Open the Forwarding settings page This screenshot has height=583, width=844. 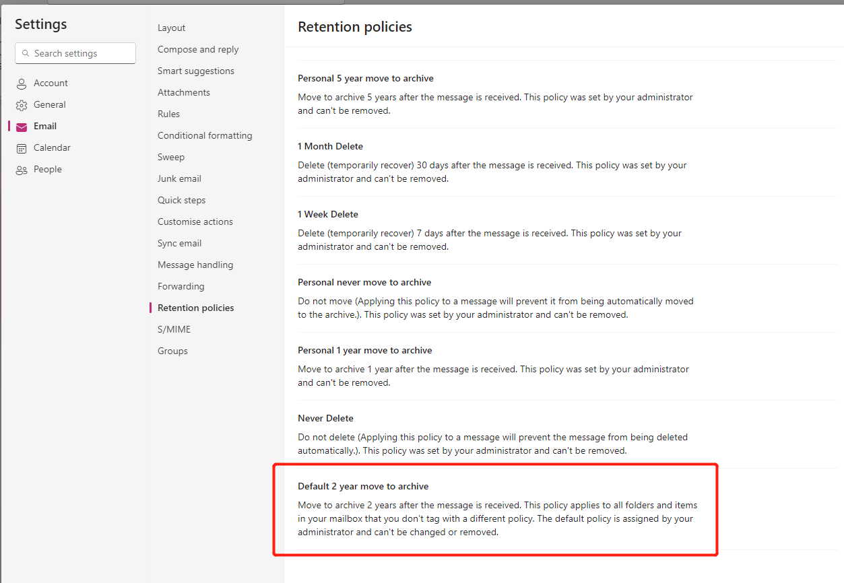click(x=181, y=286)
